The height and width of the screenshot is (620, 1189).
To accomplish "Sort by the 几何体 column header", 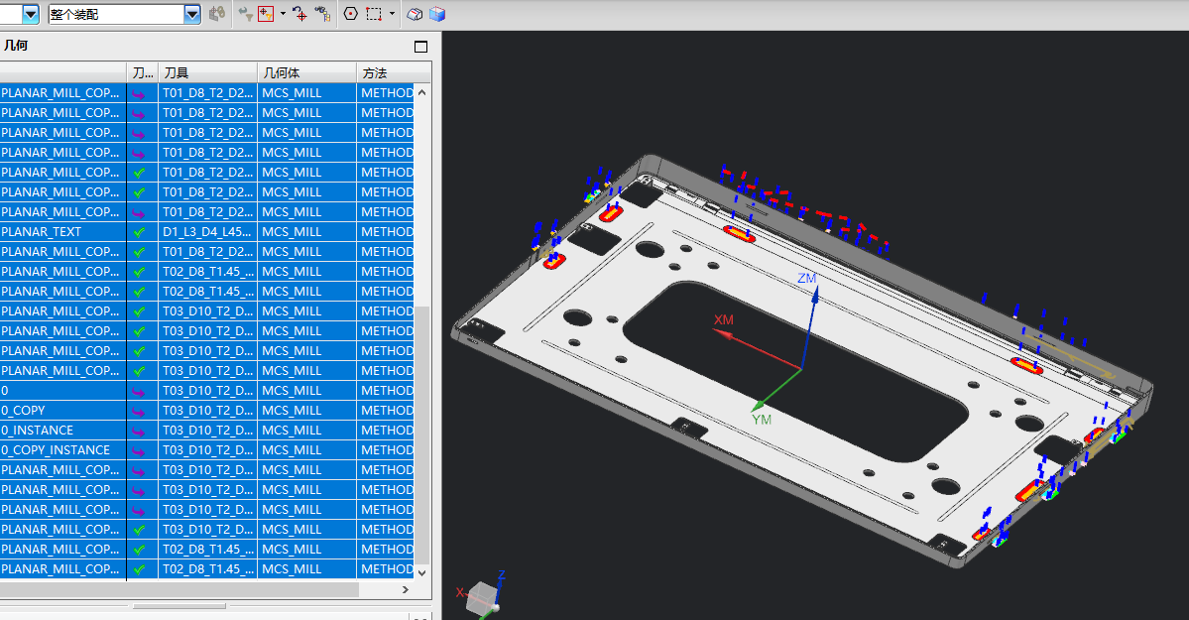I will (306, 72).
